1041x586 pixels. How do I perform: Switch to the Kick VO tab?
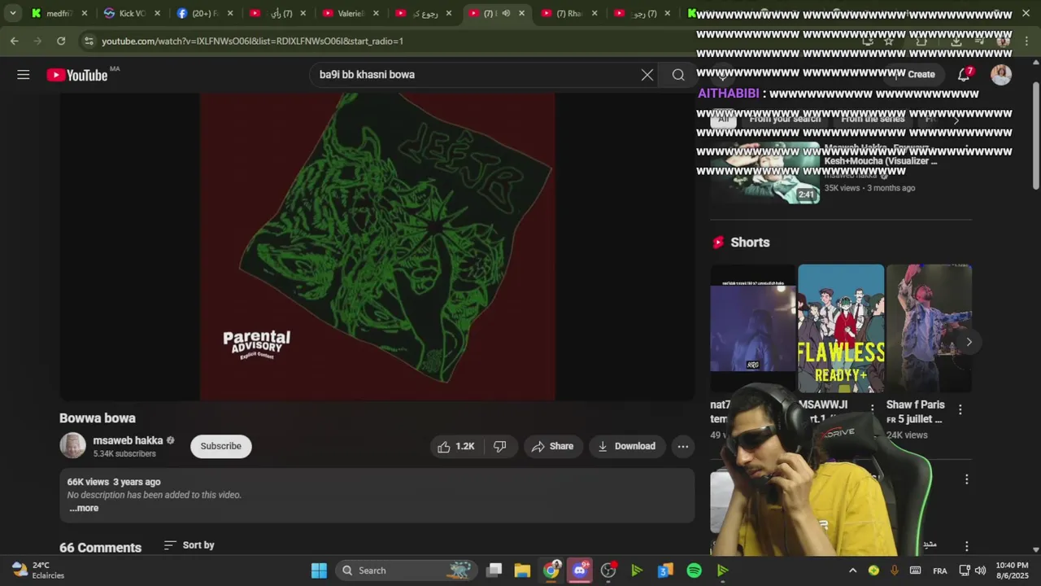pyautogui.click(x=130, y=13)
